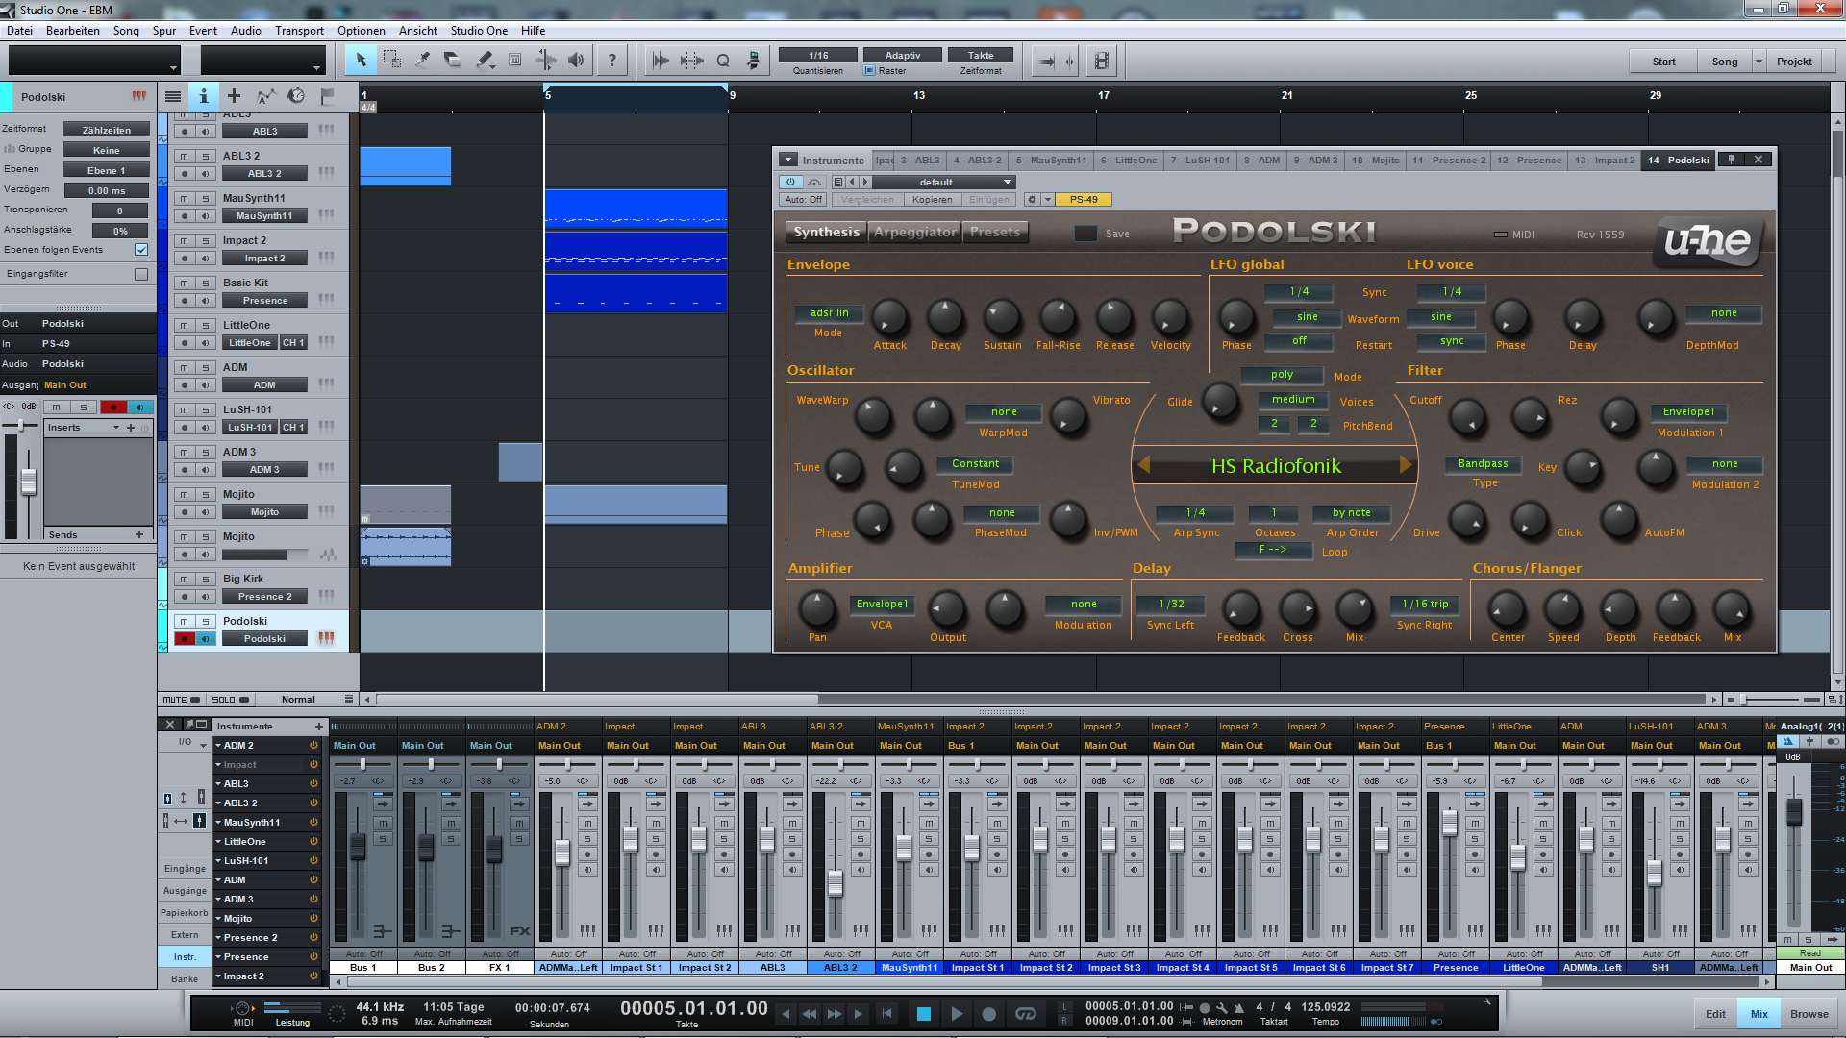Open the Ebenen 'Ebene 1' dropdown

[x=106, y=170]
